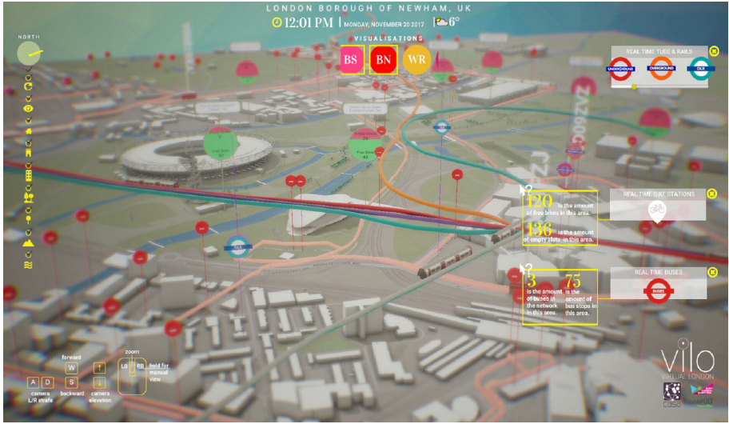Select the BS visualisation button
Viewport: 729px width, 424px height.
click(352, 59)
